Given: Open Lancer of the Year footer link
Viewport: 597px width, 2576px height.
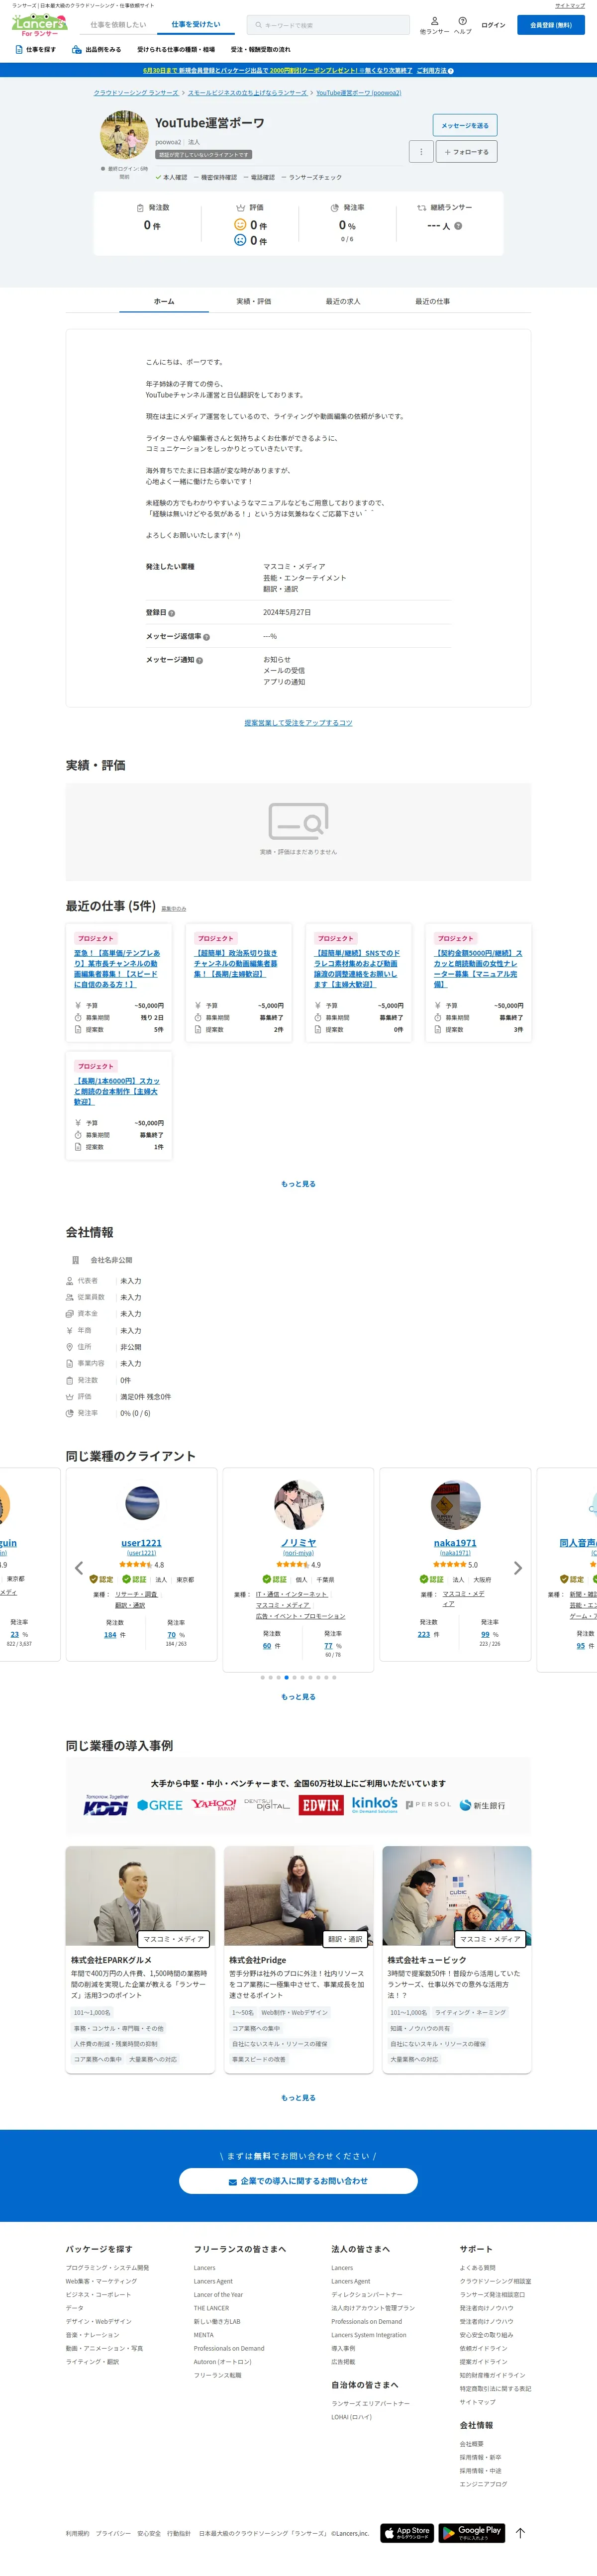Looking at the screenshot, I should [x=218, y=2295].
